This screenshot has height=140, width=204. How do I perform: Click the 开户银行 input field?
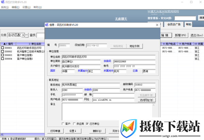coord(81,66)
